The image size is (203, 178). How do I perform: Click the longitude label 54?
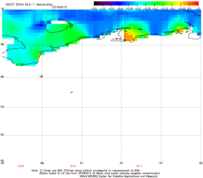tap(121, 163)
